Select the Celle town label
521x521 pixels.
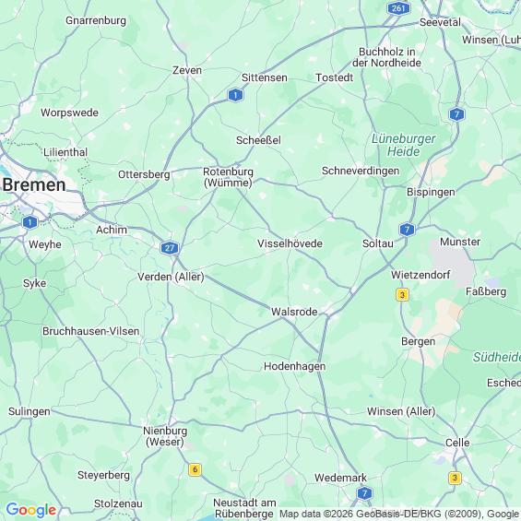457,443
